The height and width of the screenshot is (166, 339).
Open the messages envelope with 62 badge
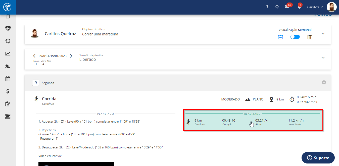pos(287,7)
